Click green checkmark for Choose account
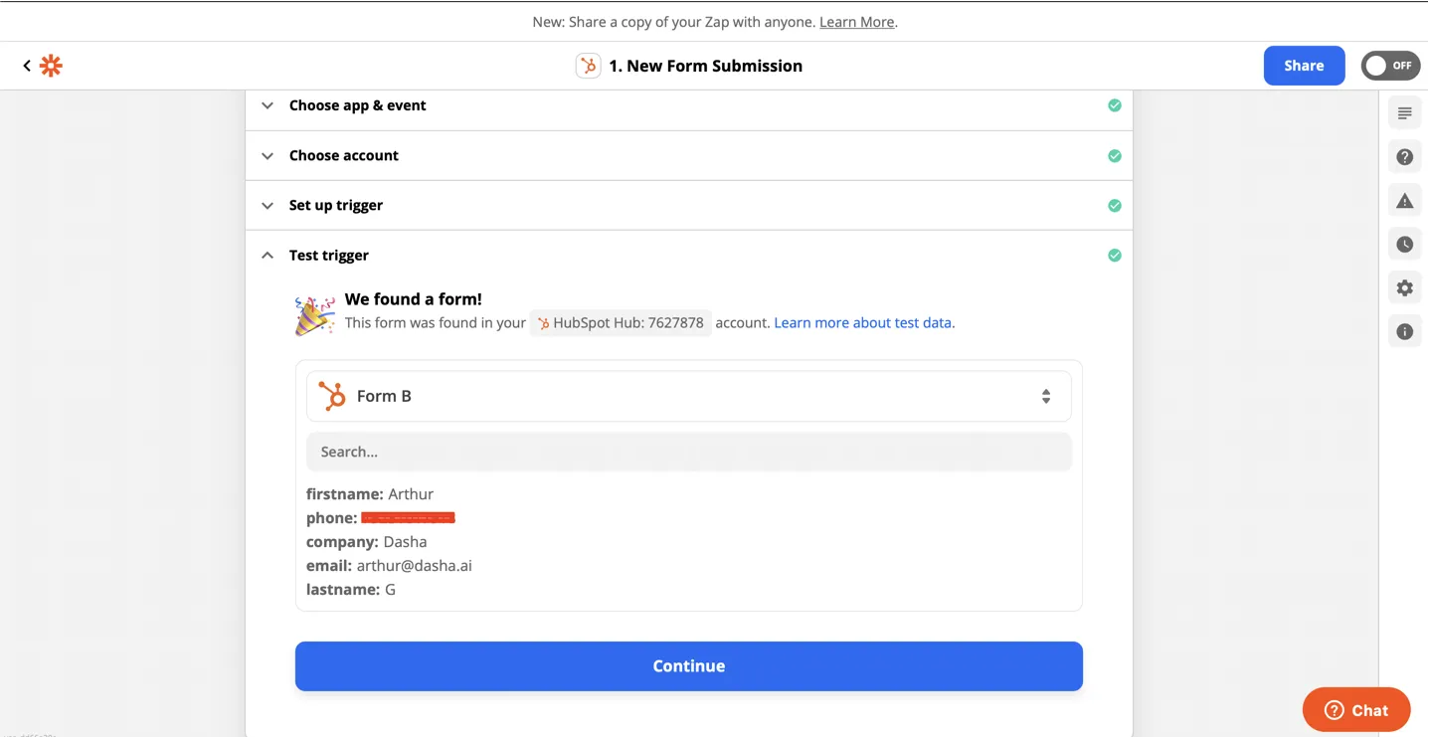 pos(1115,155)
